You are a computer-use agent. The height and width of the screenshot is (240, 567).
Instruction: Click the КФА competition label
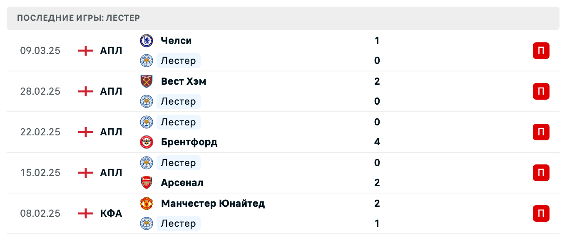(111, 213)
